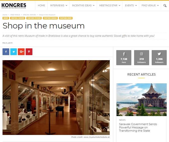Open the search magnifier icon
The image size is (169, 142).
point(165,6)
